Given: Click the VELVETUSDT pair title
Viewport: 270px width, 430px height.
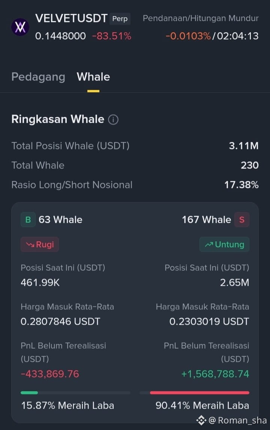Looking at the screenshot, I should click(71, 18).
